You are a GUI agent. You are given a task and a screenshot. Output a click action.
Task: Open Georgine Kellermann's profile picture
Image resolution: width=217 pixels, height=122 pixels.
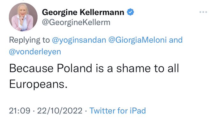pyautogui.click(x=23, y=17)
